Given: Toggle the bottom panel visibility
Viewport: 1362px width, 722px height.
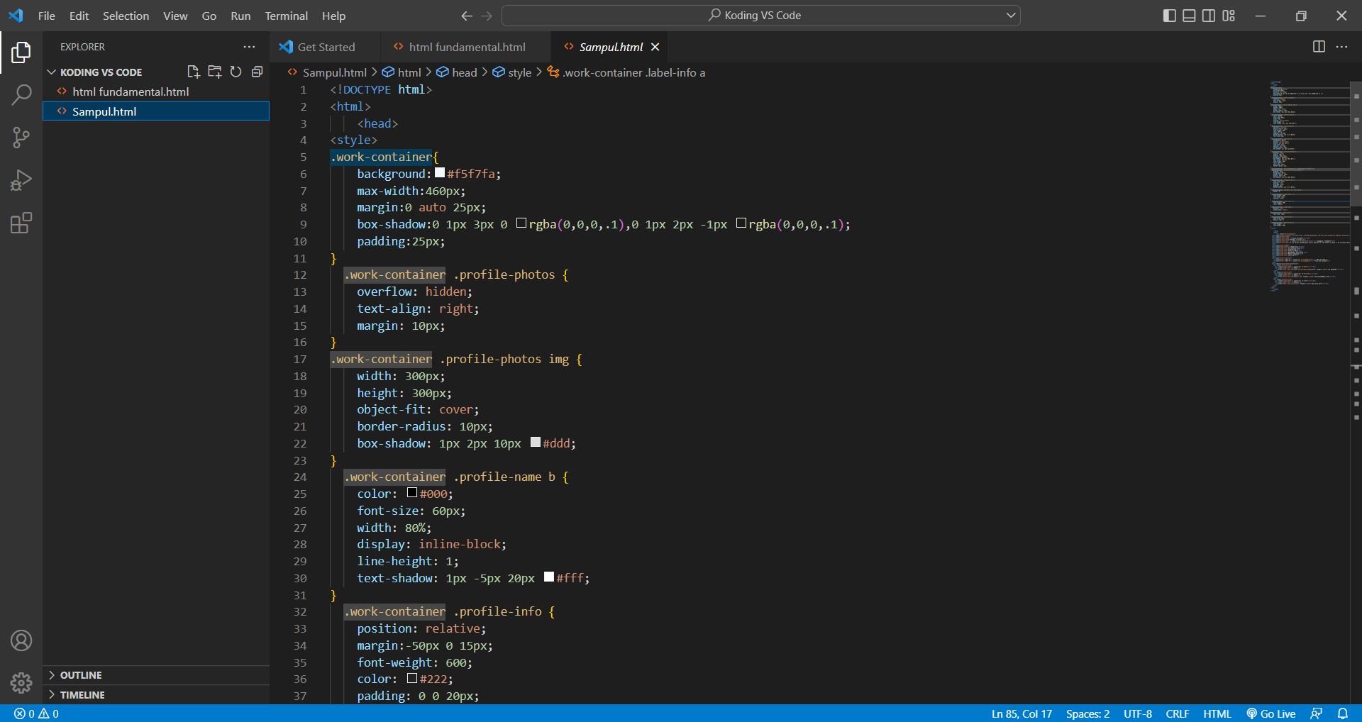Looking at the screenshot, I should tap(1189, 16).
